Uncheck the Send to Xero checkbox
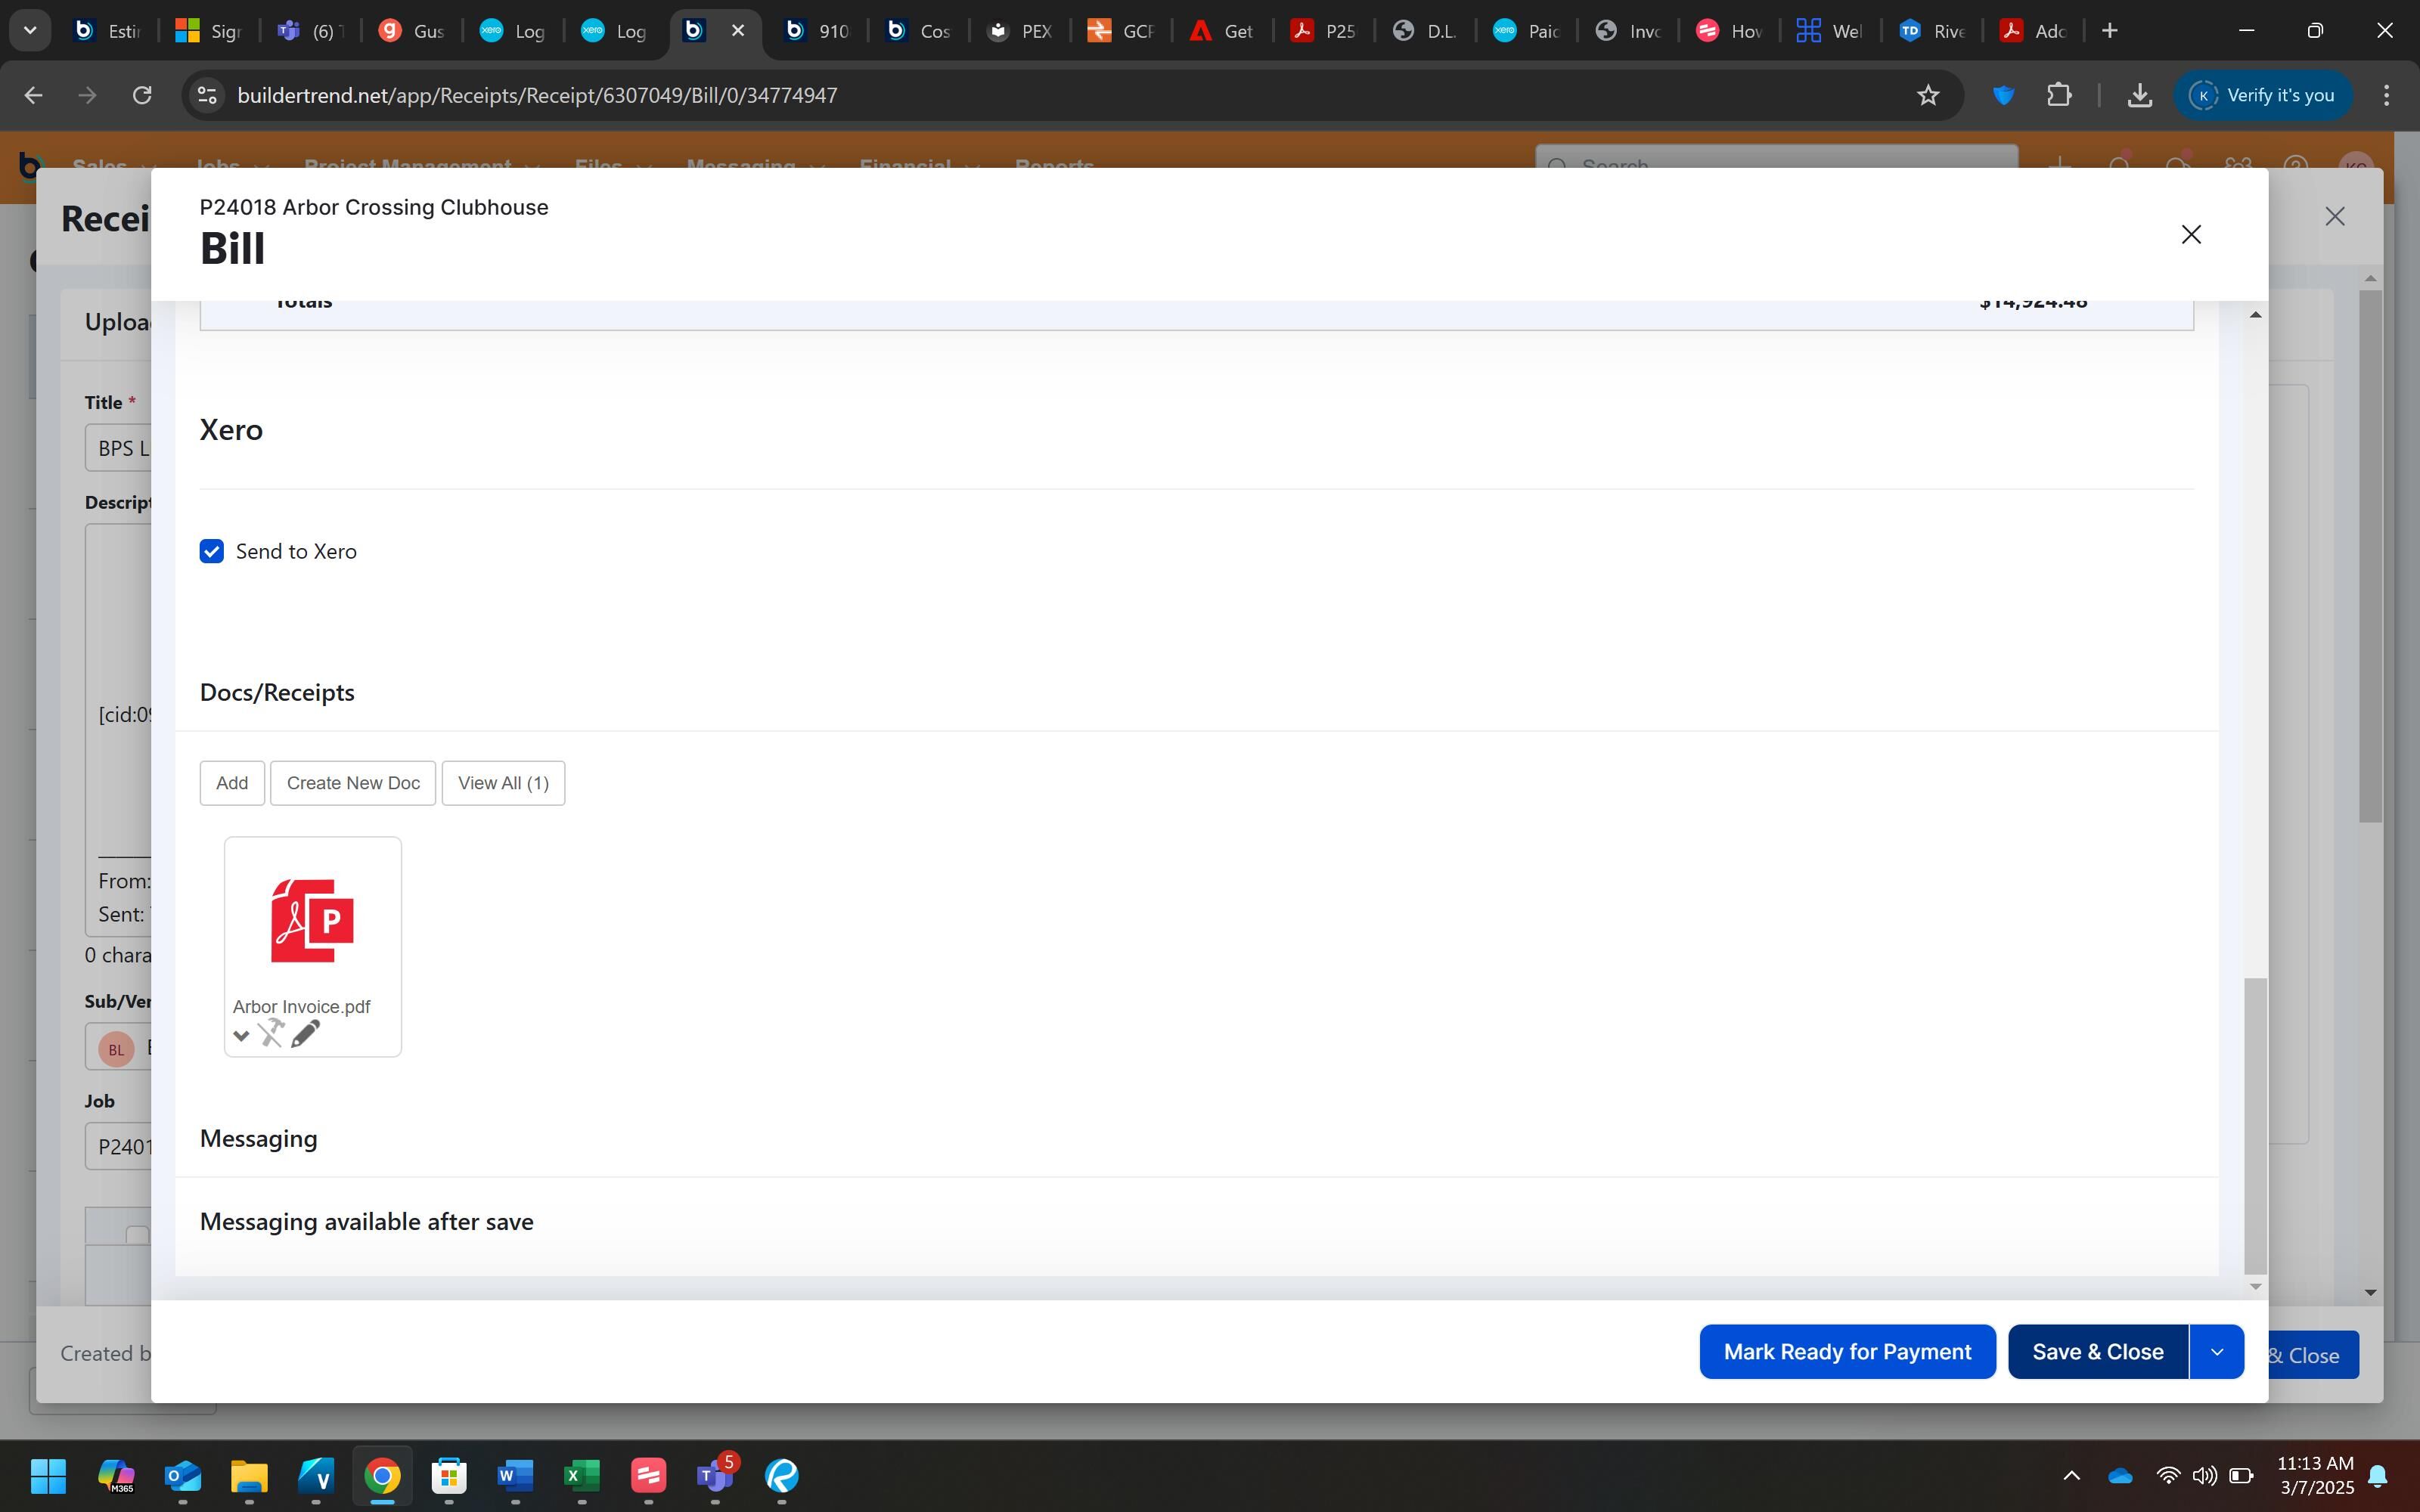Viewport: 2420px width, 1512px height. (211, 551)
